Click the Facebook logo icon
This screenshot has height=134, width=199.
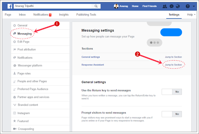click(x=10, y=6)
